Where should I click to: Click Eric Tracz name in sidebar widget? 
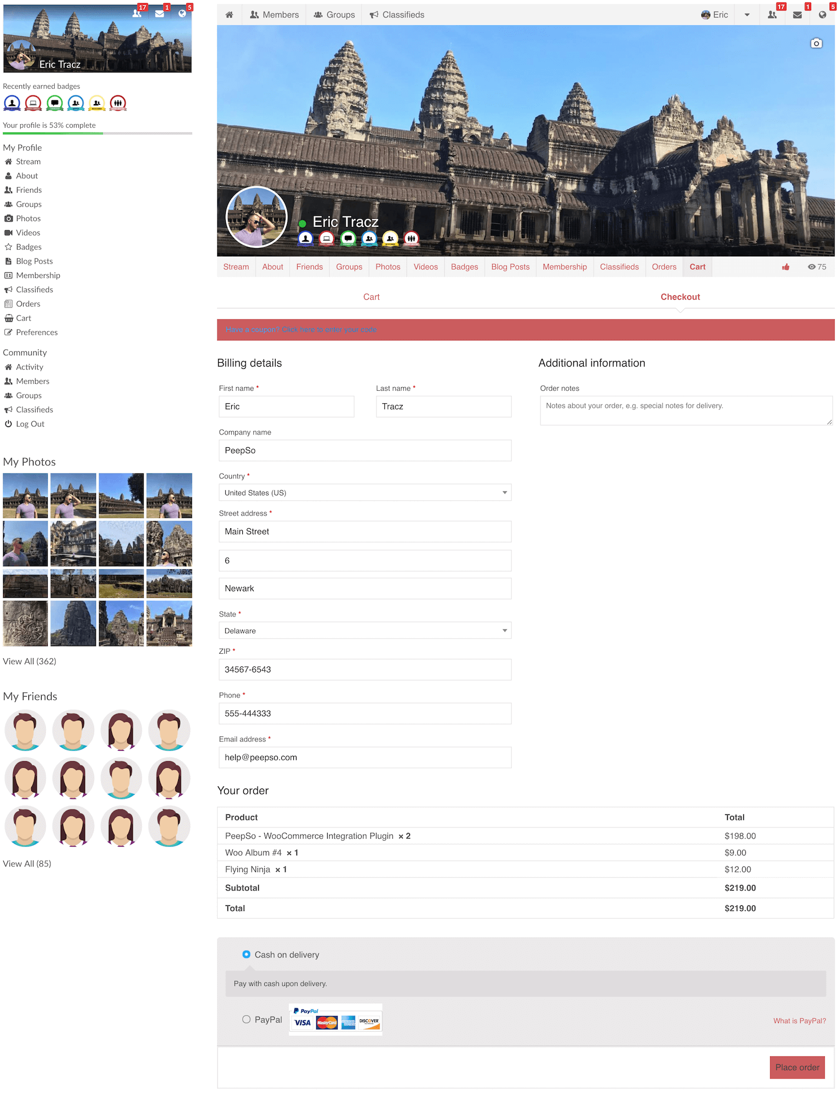[x=60, y=64]
